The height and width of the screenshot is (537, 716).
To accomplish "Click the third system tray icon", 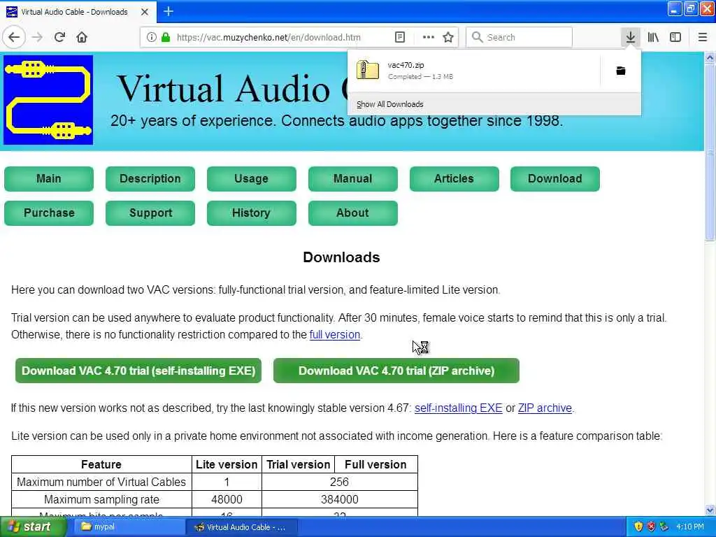I will pos(664,527).
